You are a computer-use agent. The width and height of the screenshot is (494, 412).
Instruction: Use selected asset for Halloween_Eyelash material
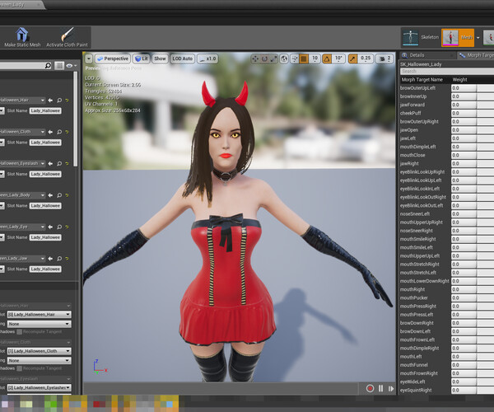(x=50, y=164)
